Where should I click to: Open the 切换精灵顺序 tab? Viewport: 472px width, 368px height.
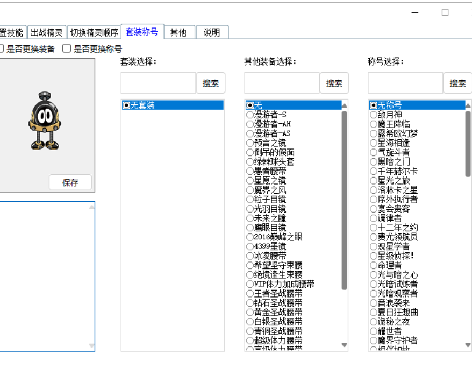tap(94, 31)
